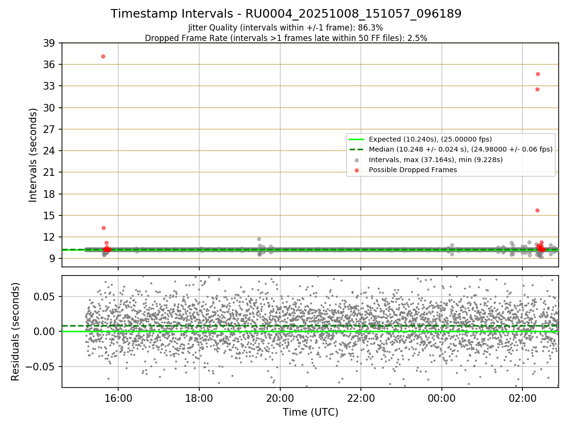Click the dashed green line sample in the legend
This screenshot has width=572, height=429.
pos(357,149)
